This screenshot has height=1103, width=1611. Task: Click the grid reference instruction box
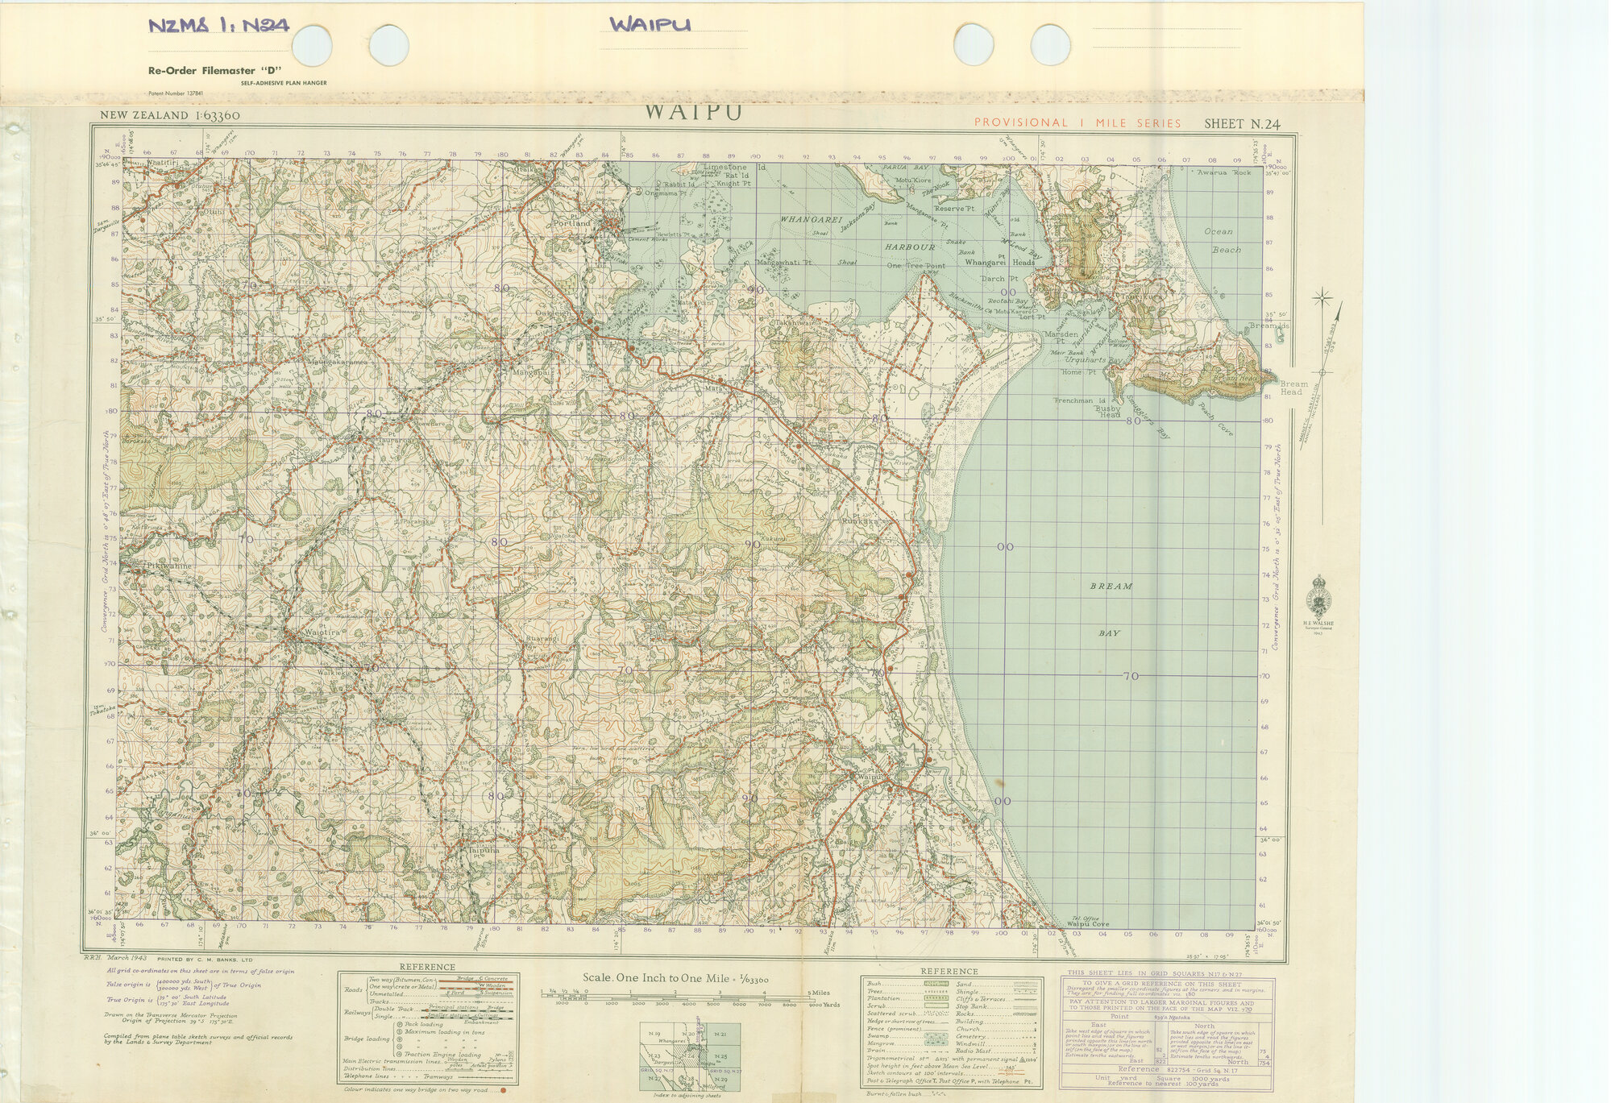1168,1031
